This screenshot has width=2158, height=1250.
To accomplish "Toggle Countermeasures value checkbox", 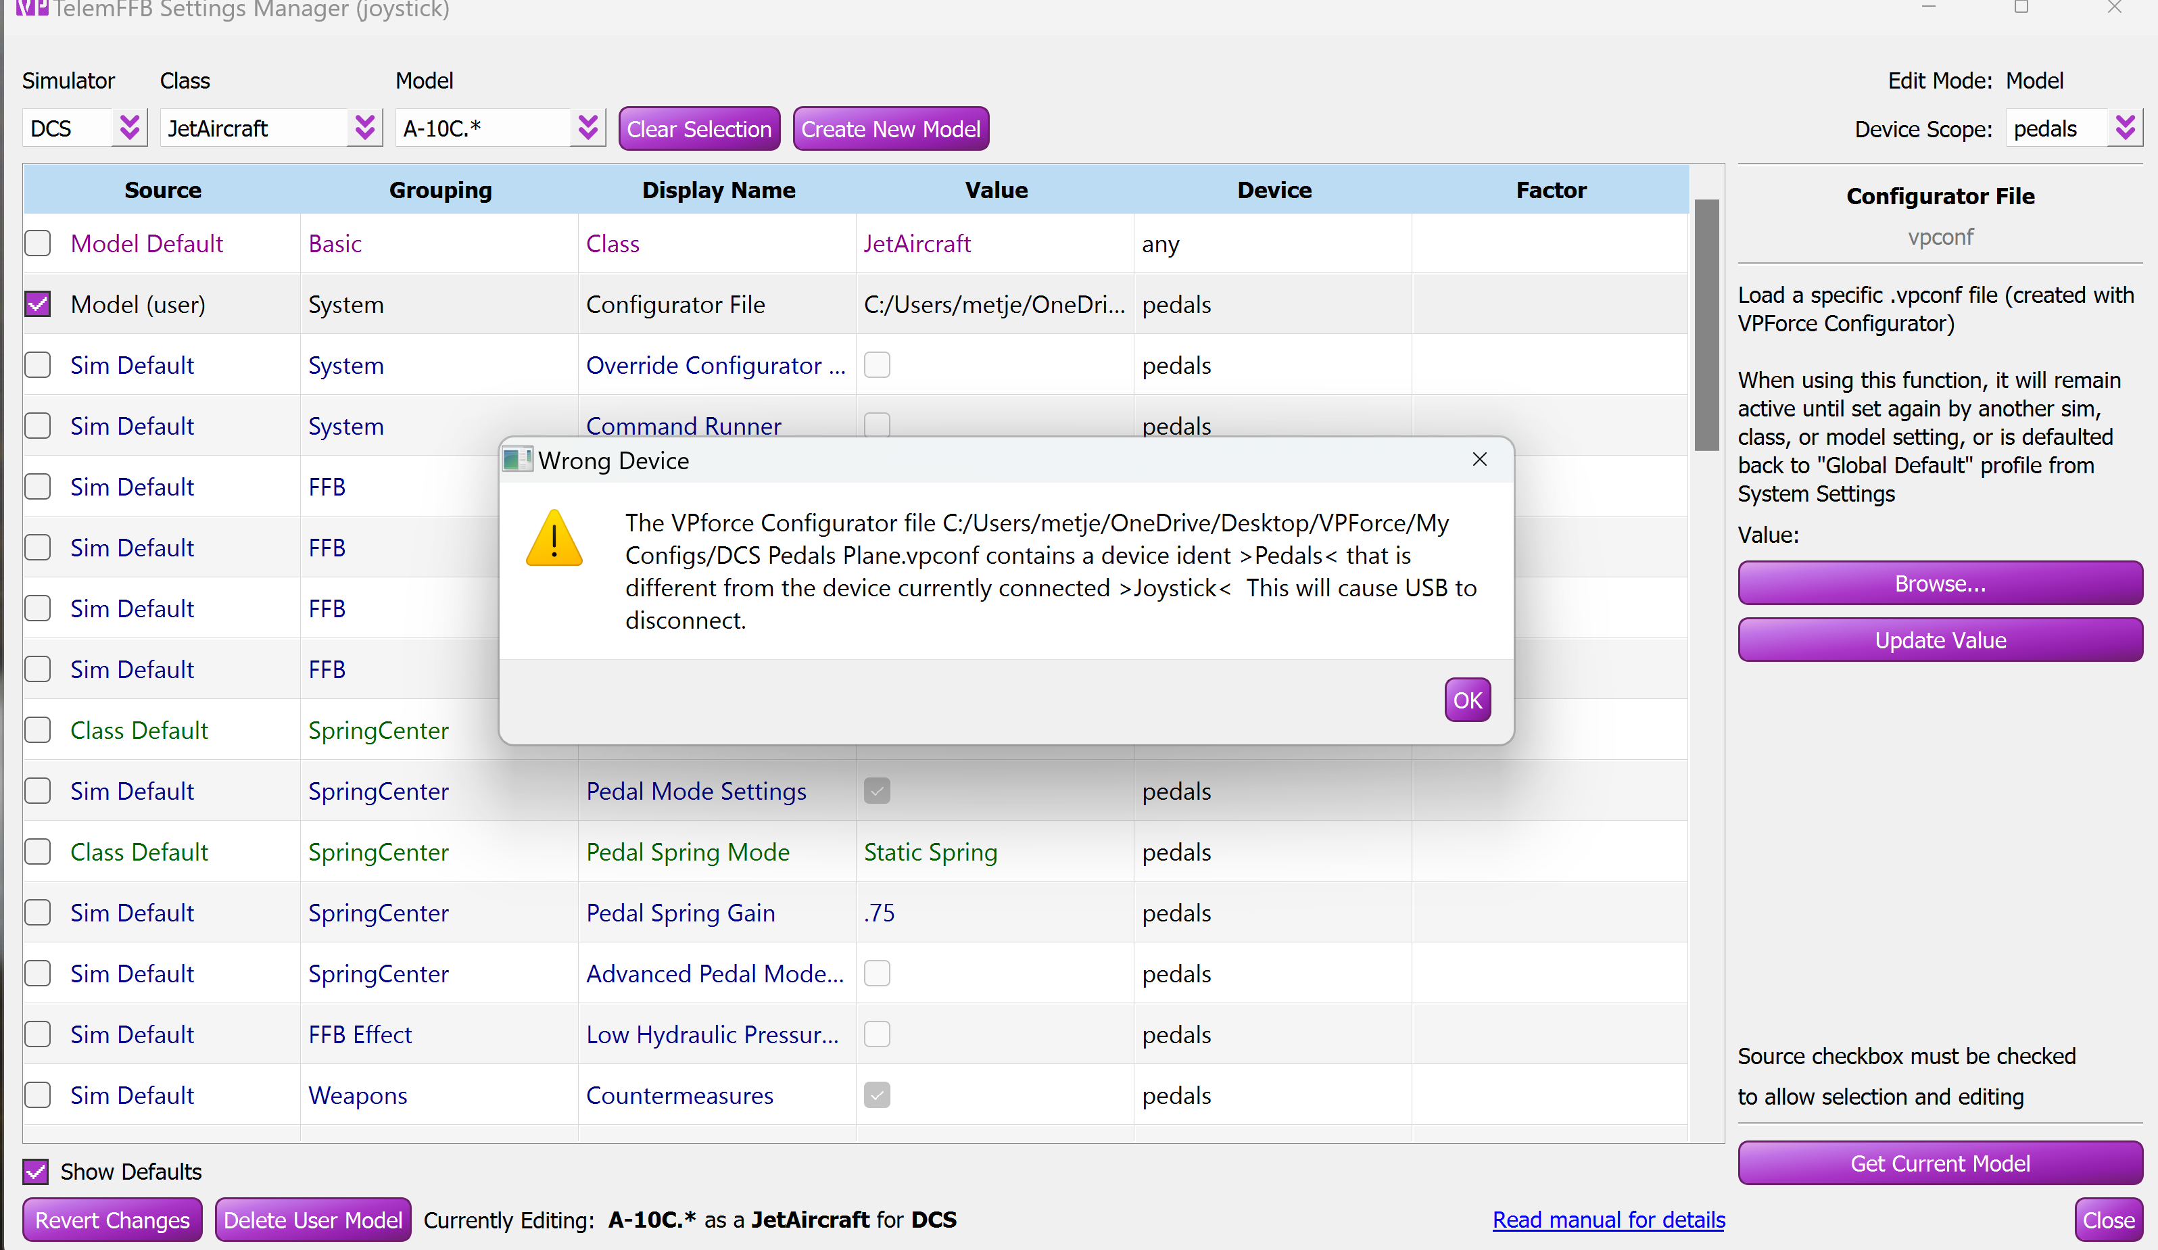I will 877,1095.
